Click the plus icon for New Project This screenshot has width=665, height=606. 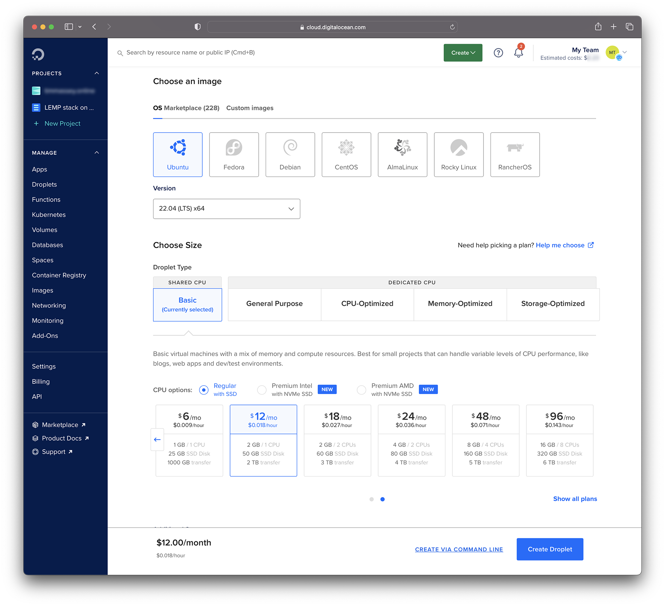coord(36,124)
